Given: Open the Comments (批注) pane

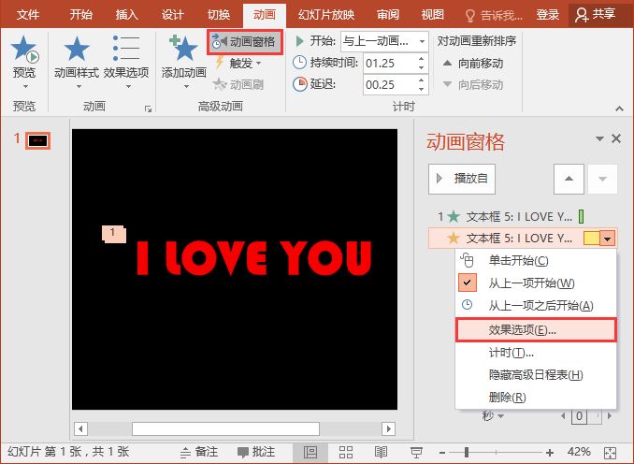Looking at the screenshot, I should (x=256, y=452).
